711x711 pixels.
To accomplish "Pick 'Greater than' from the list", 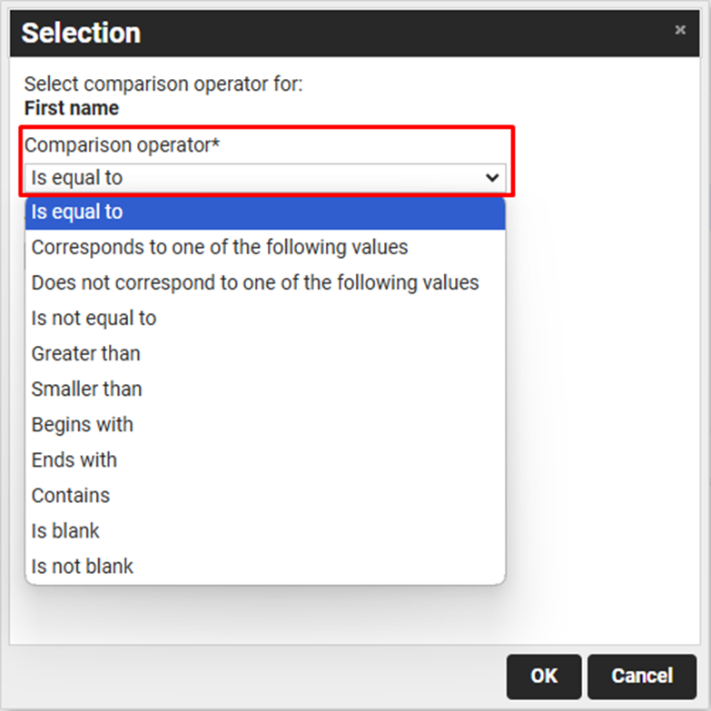I will 86,353.
